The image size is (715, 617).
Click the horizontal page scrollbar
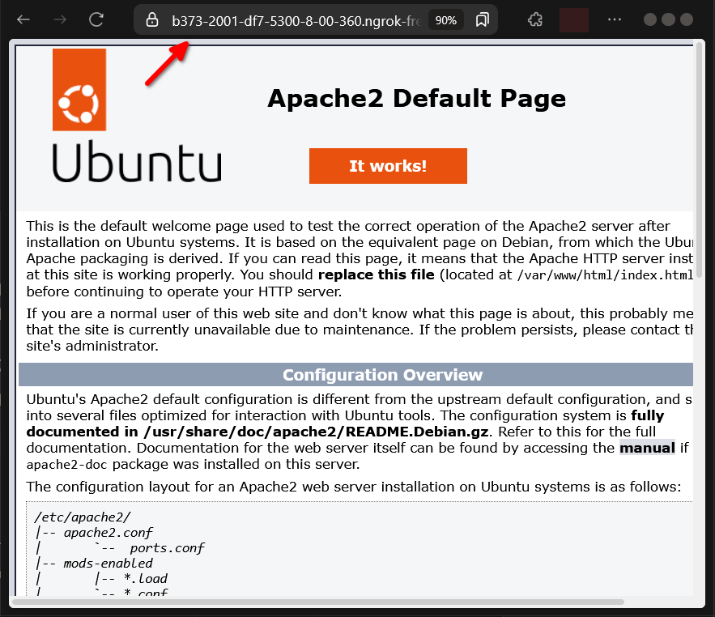tap(318, 602)
